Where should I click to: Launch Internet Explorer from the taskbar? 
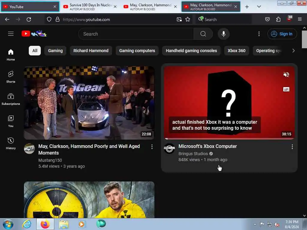click(27, 224)
